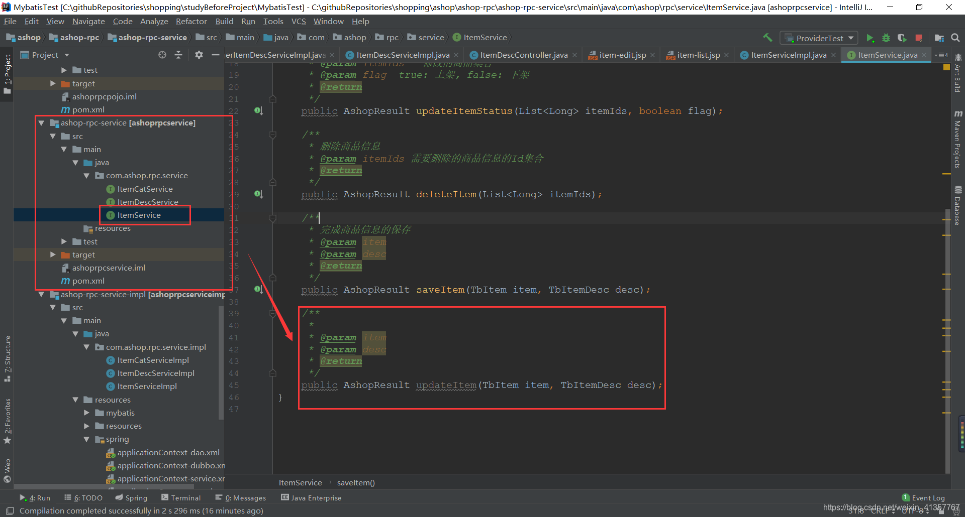Viewport: 965px width, 517px height.
Task: Open Search Everywhere magnifier icon
Action: click(955, 38)
